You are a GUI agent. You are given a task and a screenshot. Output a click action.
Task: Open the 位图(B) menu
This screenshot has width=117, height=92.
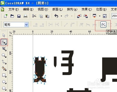click(x=101, y=9)
